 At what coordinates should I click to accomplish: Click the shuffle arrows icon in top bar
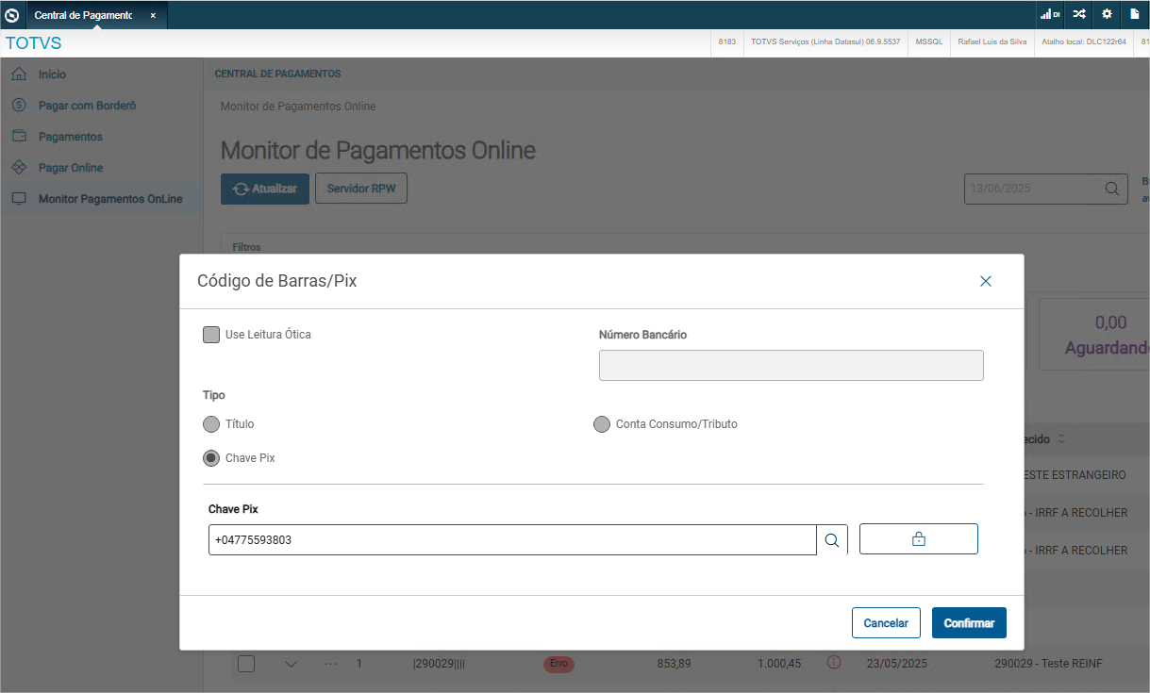tap(1079, 14)
